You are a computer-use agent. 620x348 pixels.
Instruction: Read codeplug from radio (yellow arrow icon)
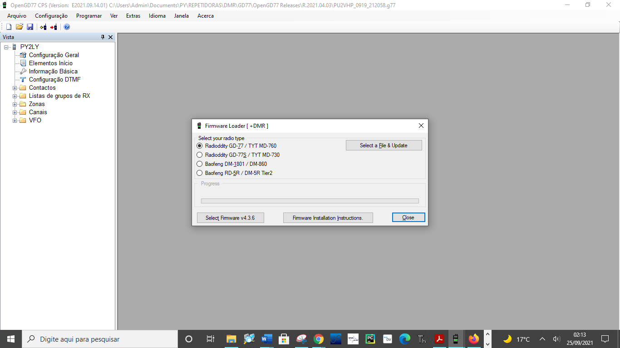pyautogui.click(x=43, y=27)
